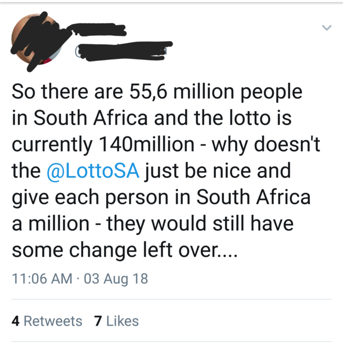Image resolution: width=343 pixels, height=343 pixels.
Task: Click the bold number 4 retweet count
Action: [16, 321]
